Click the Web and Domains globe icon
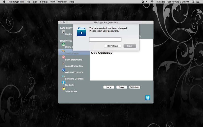 pyautogui.click(x=63, y=70)
